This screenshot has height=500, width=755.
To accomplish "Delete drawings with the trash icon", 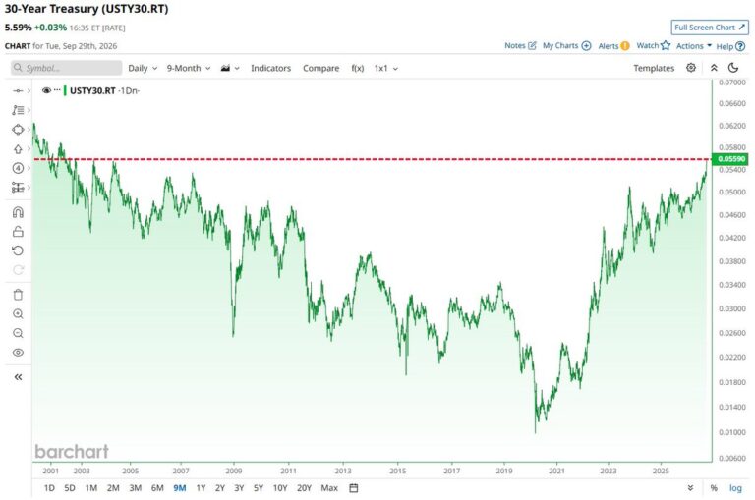I will (x=18, y=295).
